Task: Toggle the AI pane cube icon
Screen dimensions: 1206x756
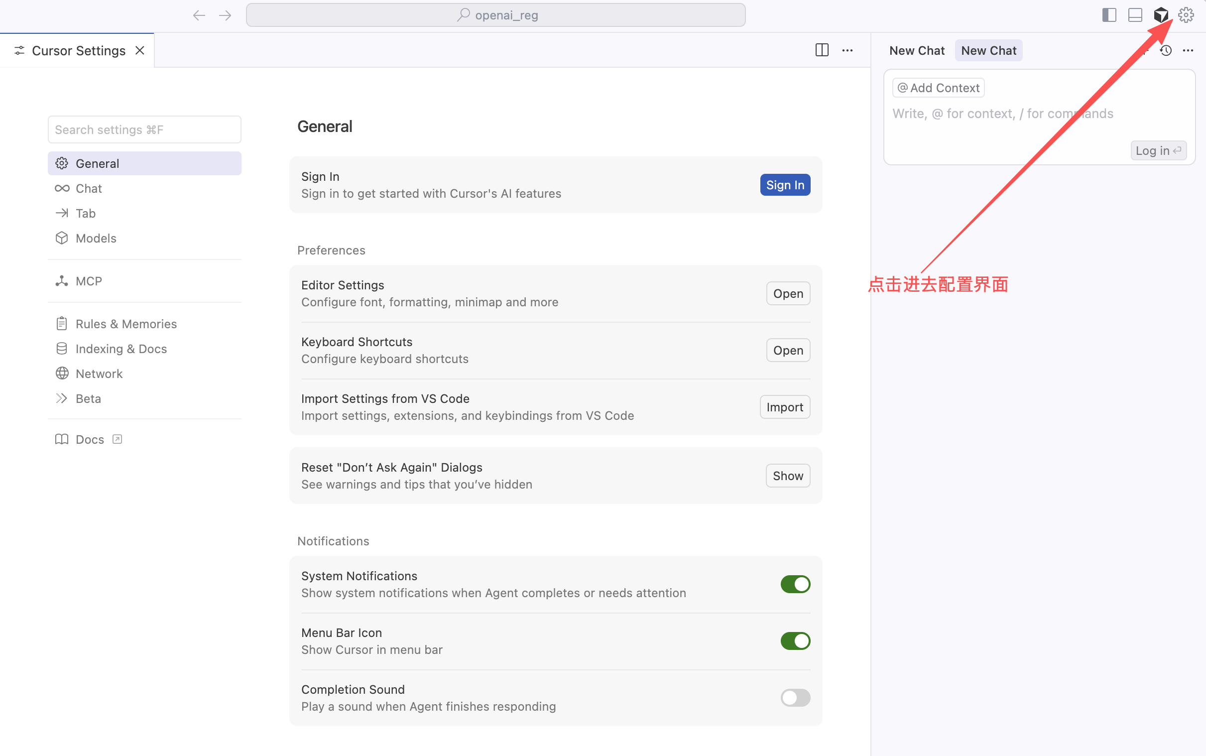Action: [1160, 15]
